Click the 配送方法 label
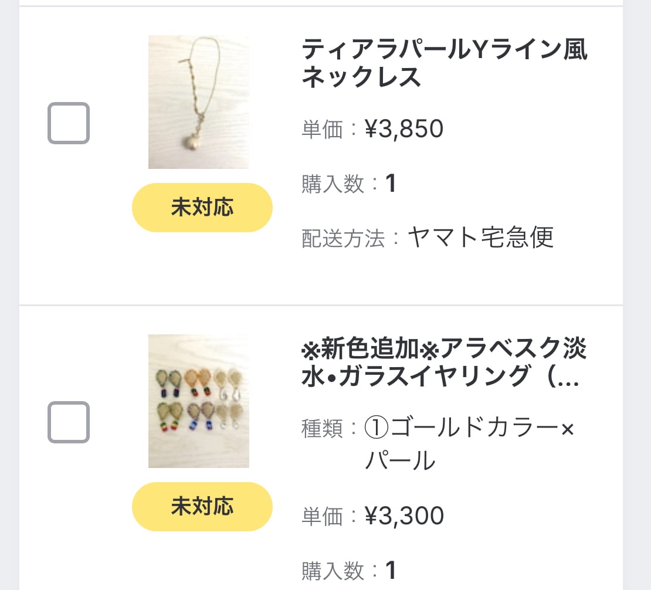This screenshot has height=590, width=651. tap(343, 238)
